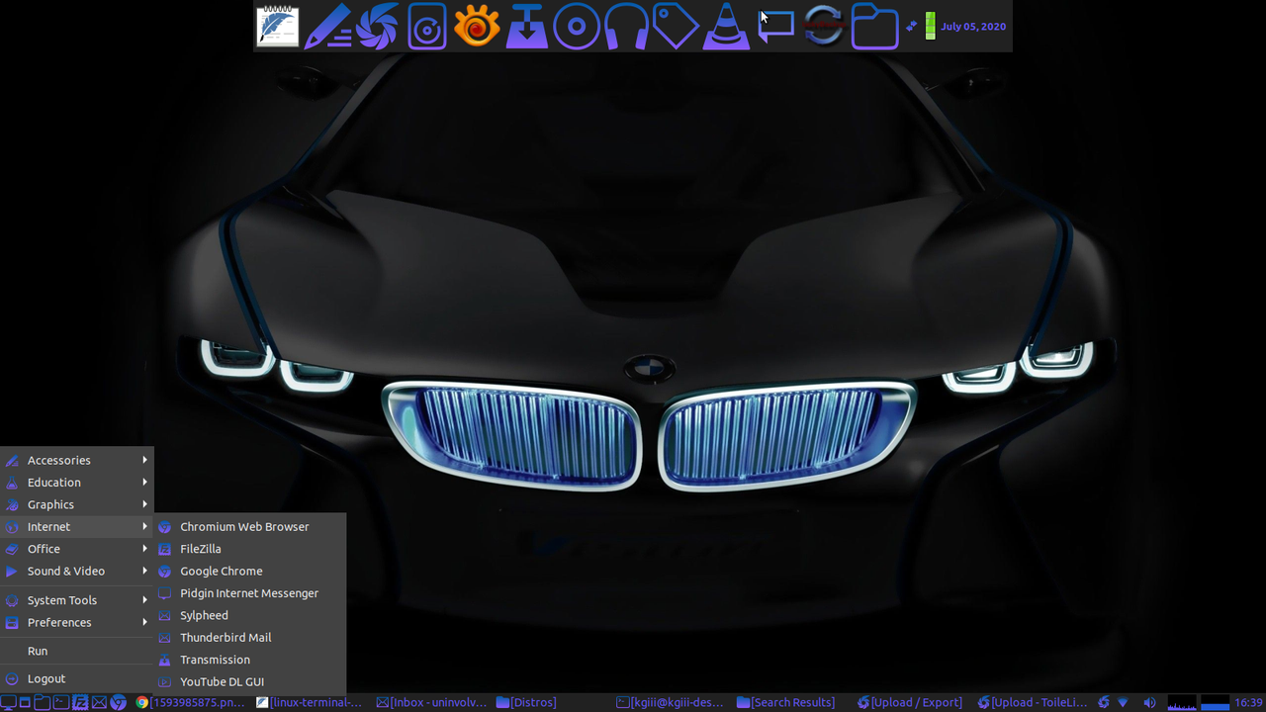This screenshot has height=712, width=1266.
Task: Launch FileZilla from taskbar launcher icon
Action: click(80, 702)
